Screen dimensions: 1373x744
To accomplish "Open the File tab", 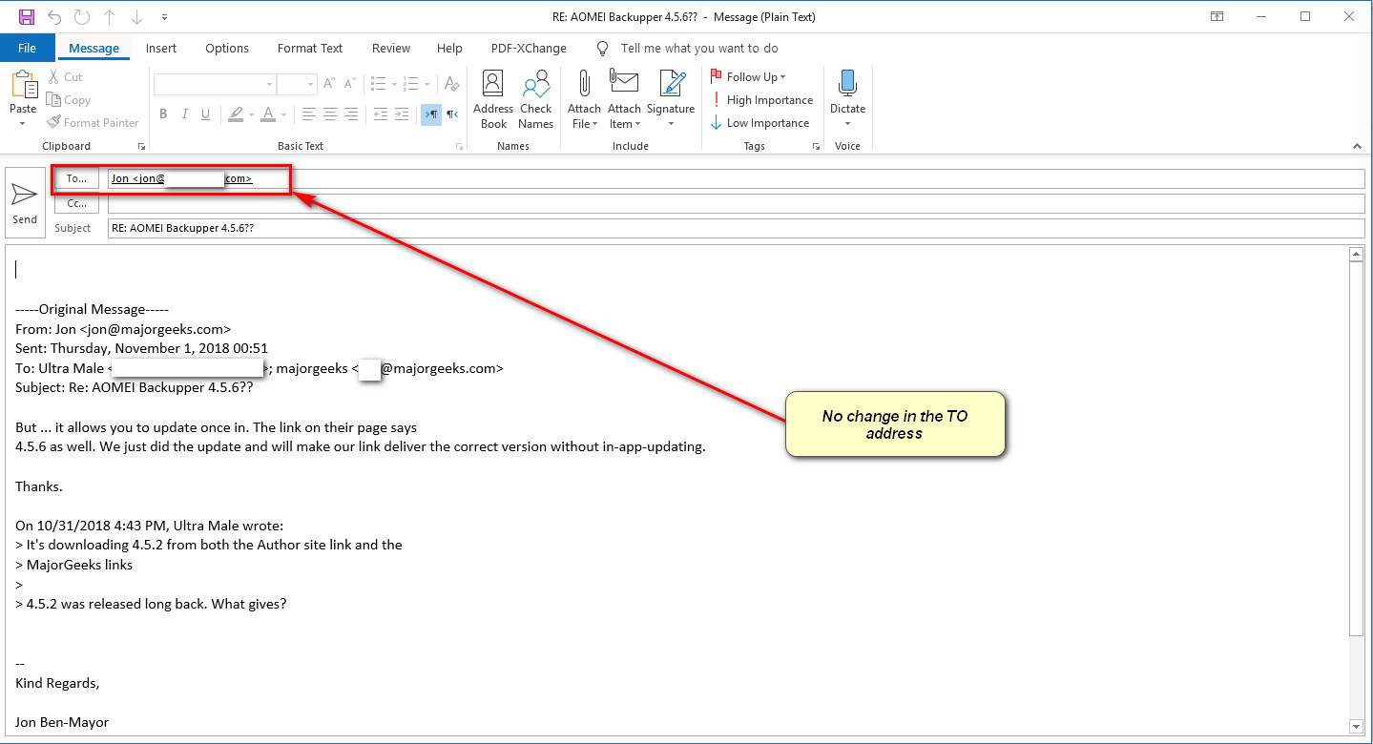I will pos(27,48).
